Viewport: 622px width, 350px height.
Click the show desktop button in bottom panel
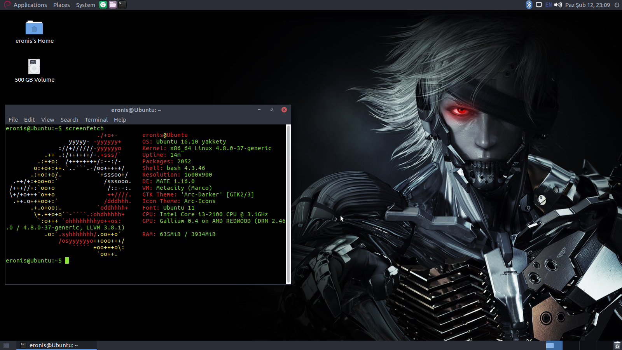point(6,345)
